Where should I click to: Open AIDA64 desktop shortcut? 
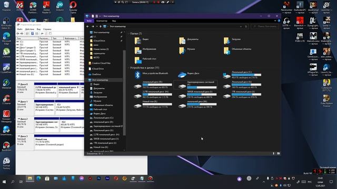coord(20,6)
